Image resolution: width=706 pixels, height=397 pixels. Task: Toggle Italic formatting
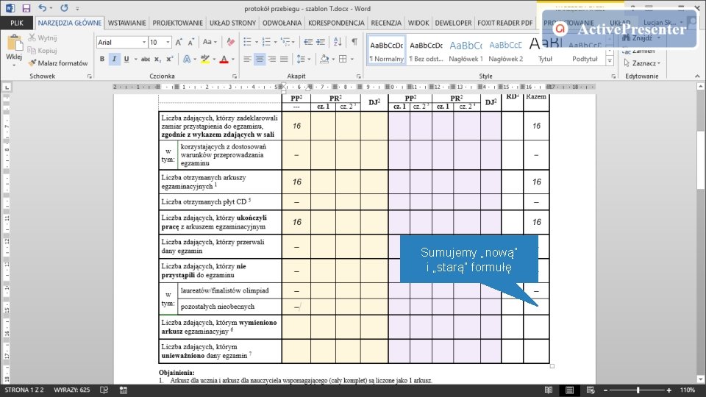point(115,59)
